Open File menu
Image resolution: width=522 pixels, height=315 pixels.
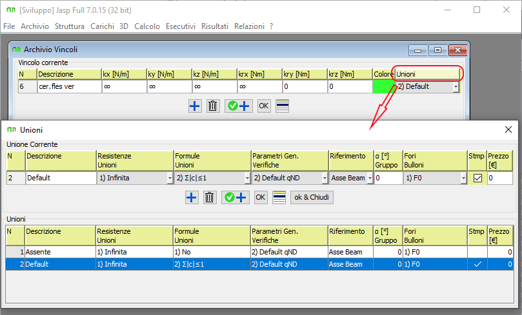pos(9,26)
